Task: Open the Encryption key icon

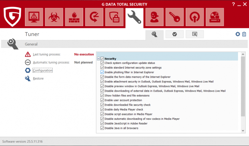Action: pyautogui.click(x=174, y=17)
